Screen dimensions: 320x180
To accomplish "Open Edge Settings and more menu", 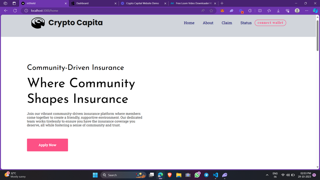I will point(307,11).
